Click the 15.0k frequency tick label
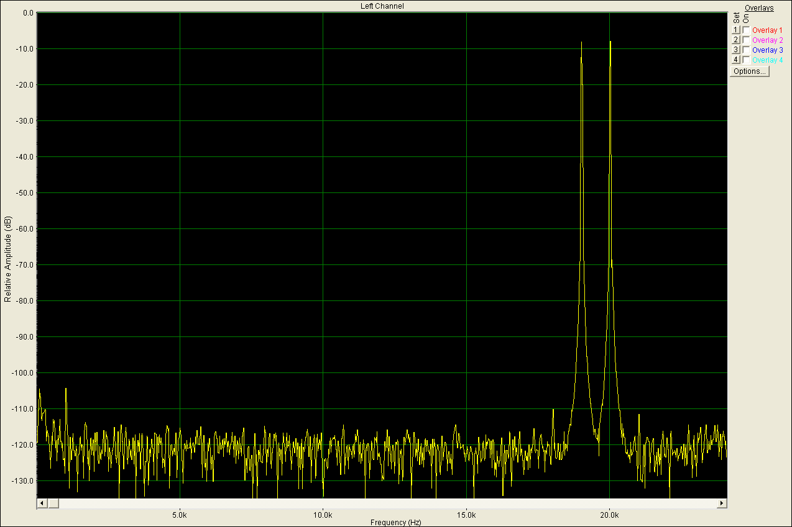The image size is (792, 527). point(466,515)
